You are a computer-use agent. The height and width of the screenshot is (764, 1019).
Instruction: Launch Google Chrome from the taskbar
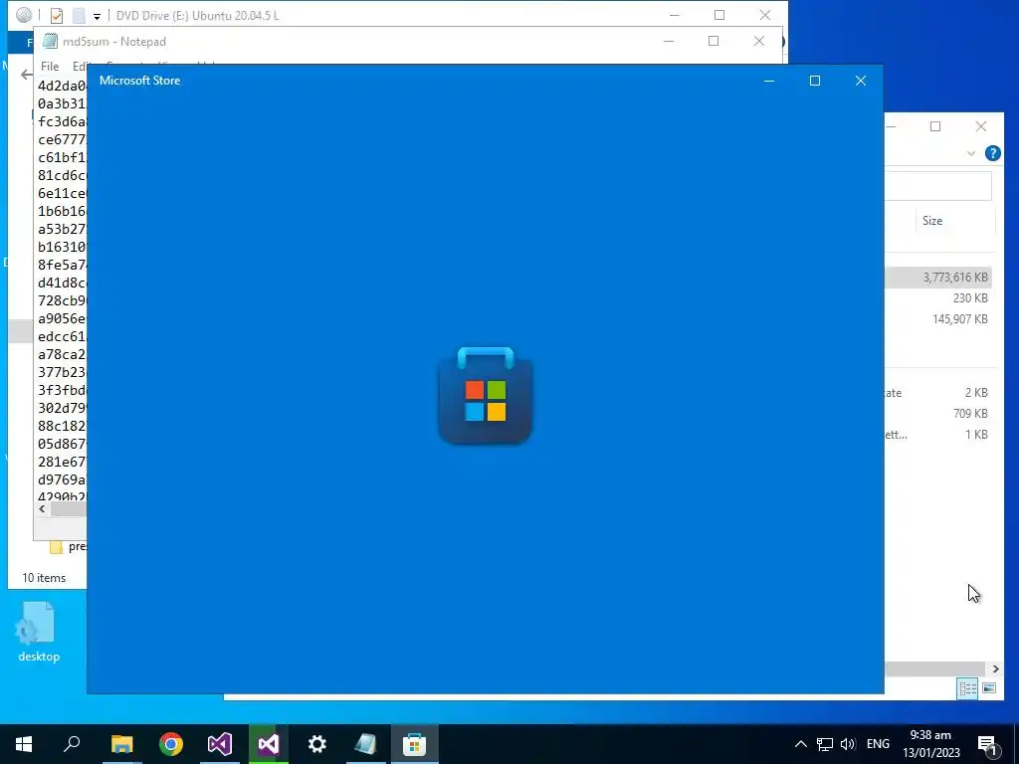click(x=171, y=744)
